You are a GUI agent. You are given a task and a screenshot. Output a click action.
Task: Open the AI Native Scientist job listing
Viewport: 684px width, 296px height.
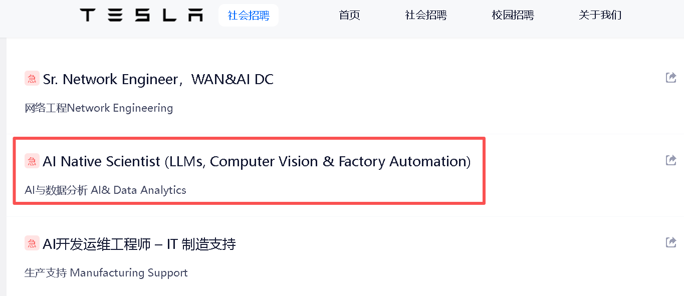tap(257, 161)
